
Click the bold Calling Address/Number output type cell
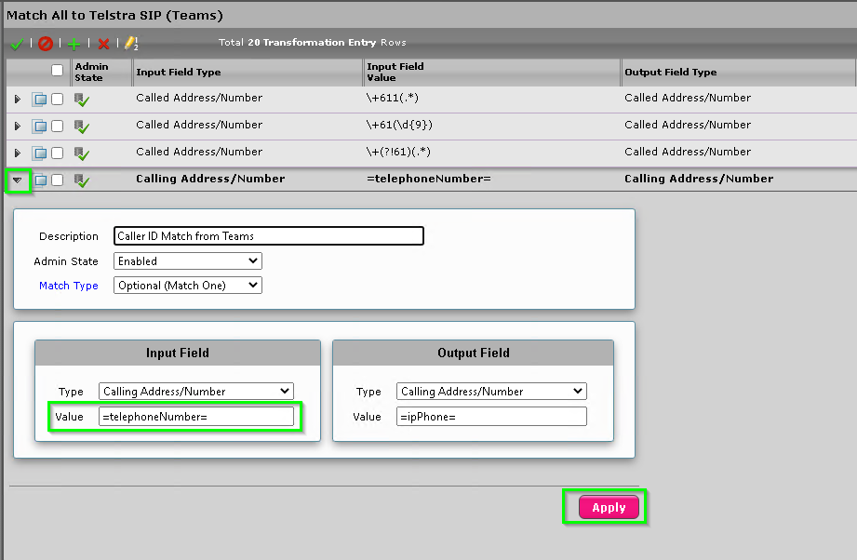click(699, 179)
